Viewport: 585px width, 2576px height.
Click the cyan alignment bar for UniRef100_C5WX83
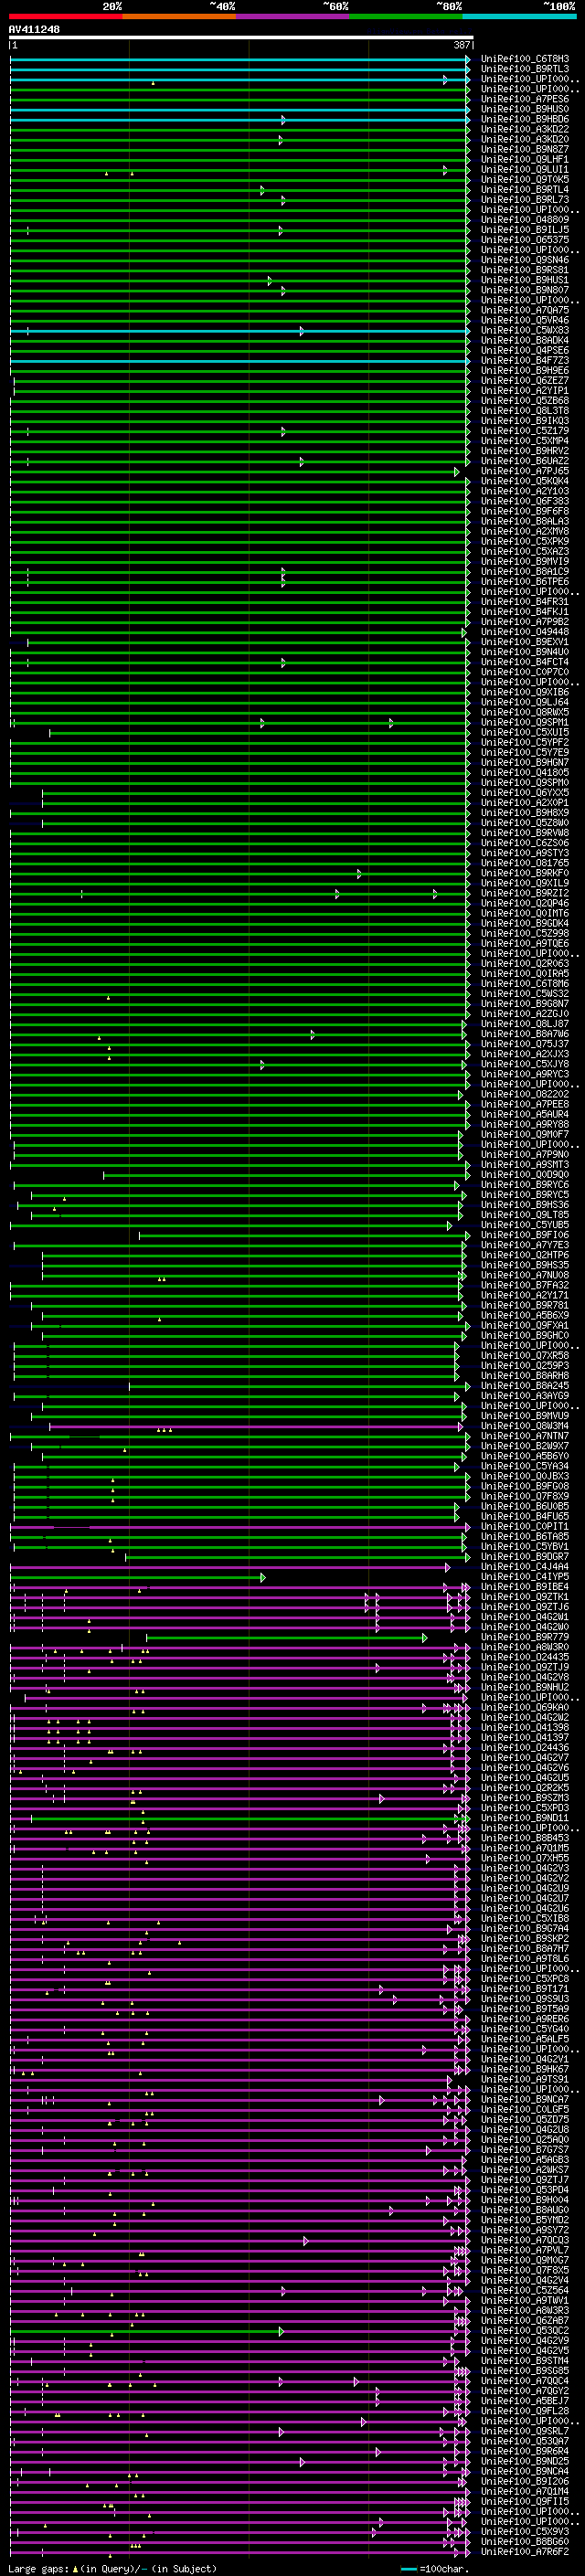[240, 331]
